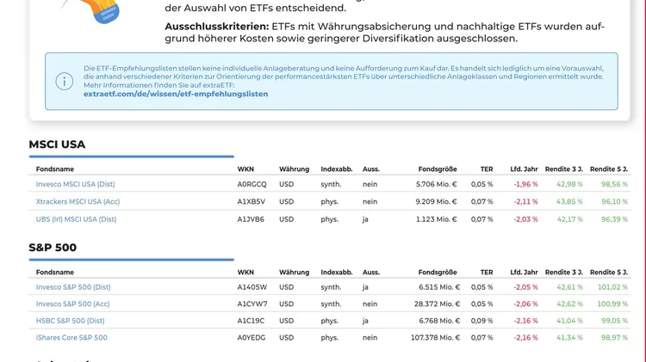Open iShares Core S&P 500 fund
The width and height of the screenshot is (646, 362).
point(71,338)
